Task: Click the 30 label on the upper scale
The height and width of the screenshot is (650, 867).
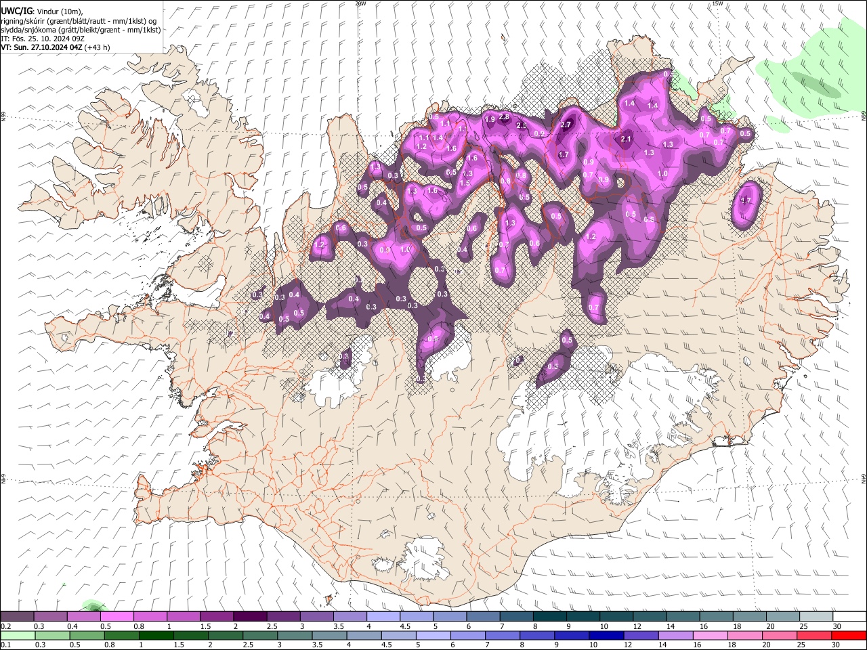Action: coord(837,626)
